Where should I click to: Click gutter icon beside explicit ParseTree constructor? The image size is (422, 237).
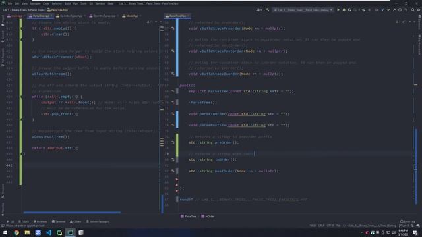173,91
